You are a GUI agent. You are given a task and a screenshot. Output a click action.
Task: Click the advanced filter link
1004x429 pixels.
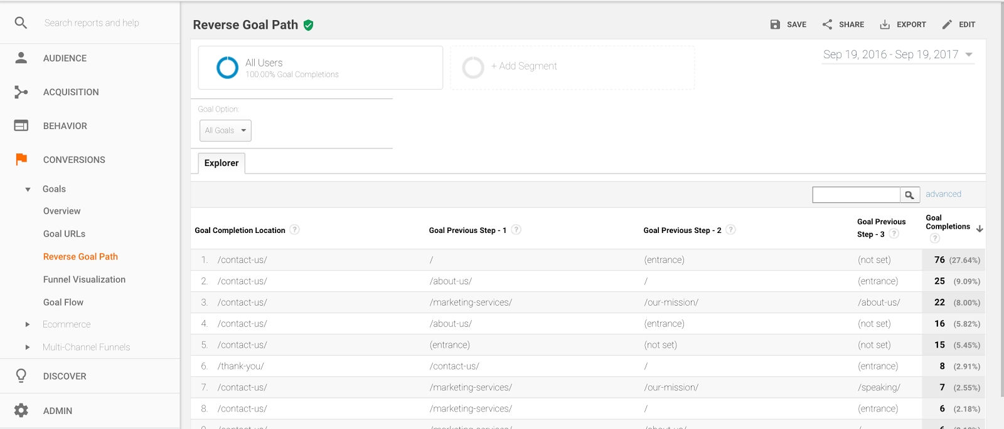coord(943,194)
